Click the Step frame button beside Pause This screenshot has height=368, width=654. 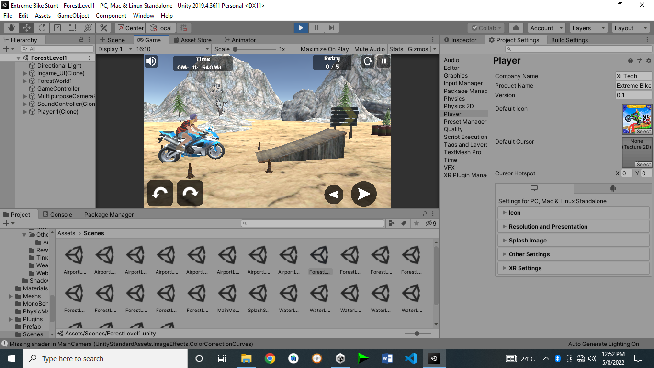tap(331, 27)
